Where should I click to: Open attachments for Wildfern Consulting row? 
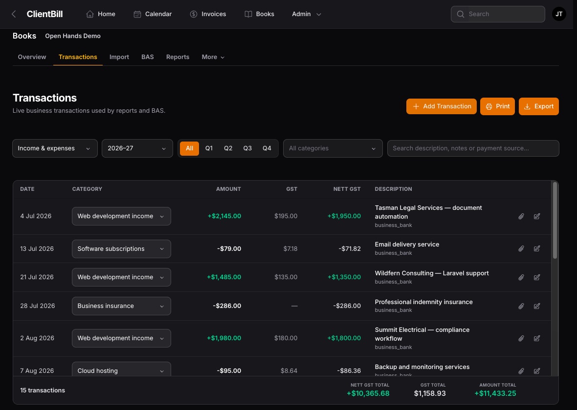click(521, 277)
